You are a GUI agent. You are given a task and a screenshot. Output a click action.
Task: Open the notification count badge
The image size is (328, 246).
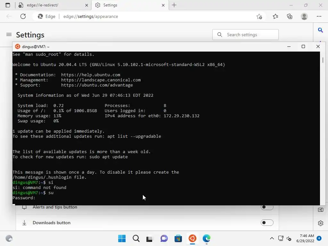tap(319, 238)
